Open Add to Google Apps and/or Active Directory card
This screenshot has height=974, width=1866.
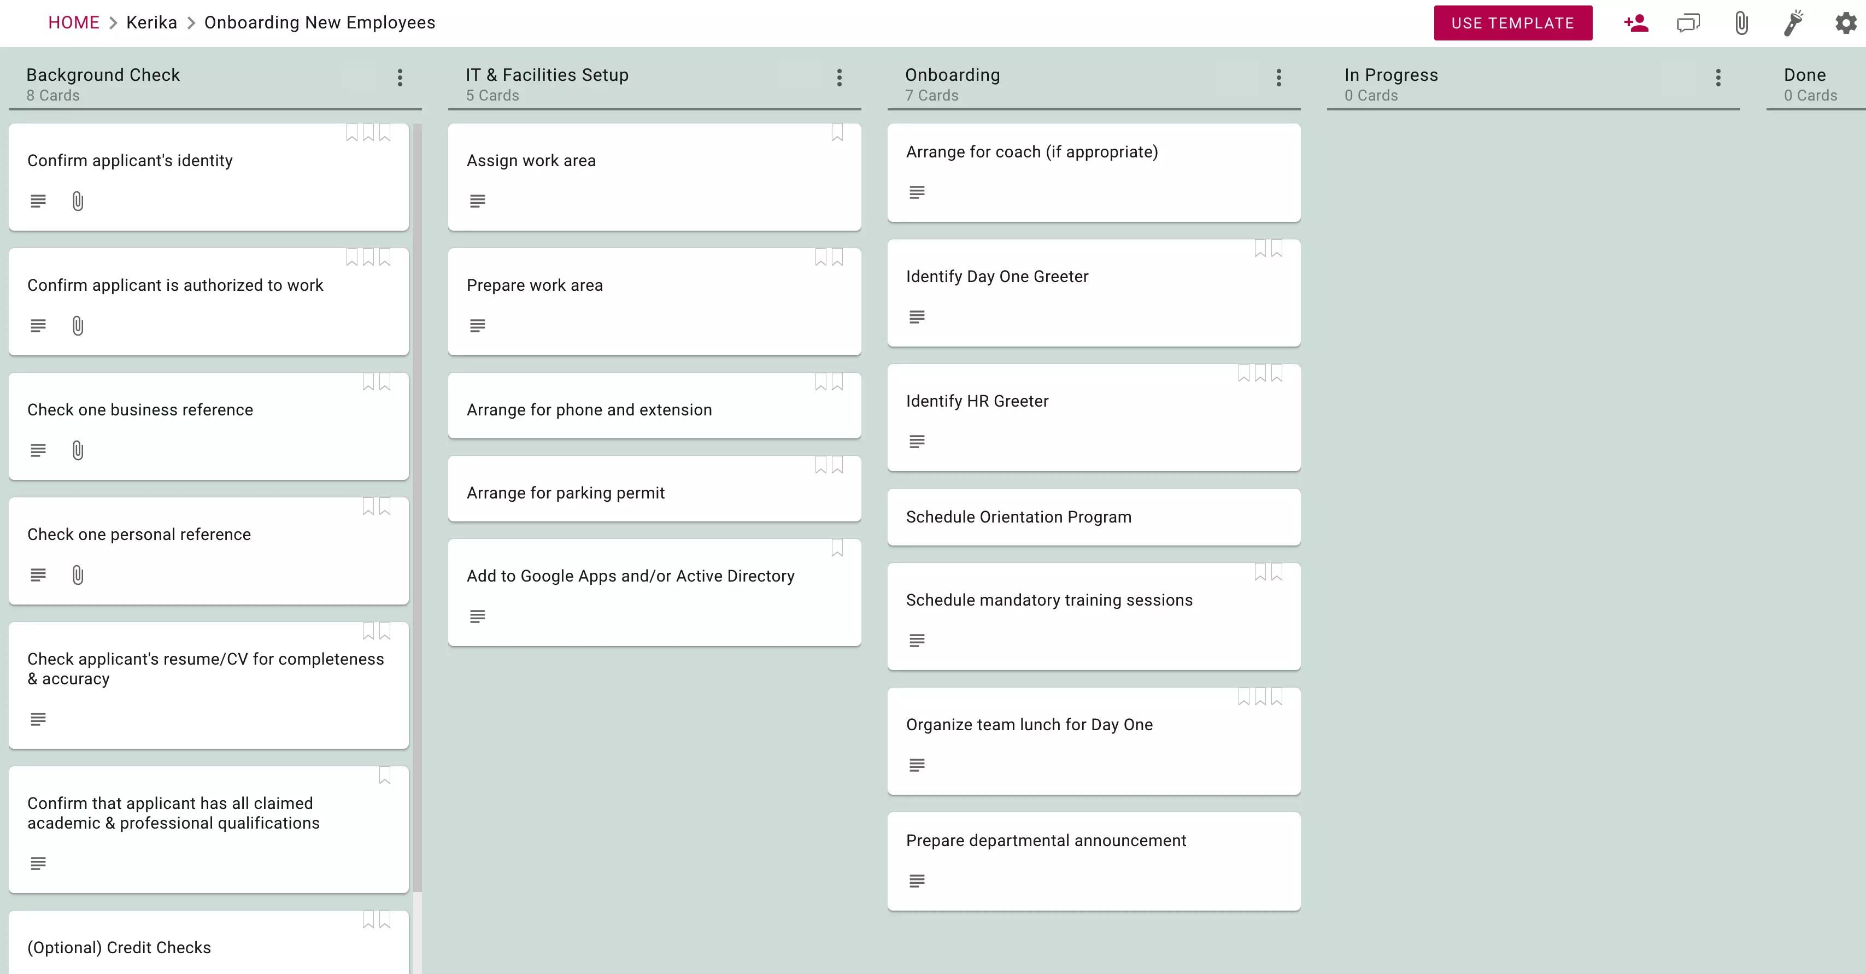point(655,592)
